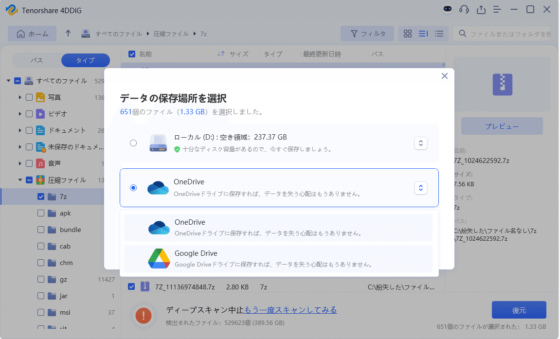This screenshot has height=339, width=560.
Task: Collapse the OneDrive dropdown selector
Action: [421, 188]
